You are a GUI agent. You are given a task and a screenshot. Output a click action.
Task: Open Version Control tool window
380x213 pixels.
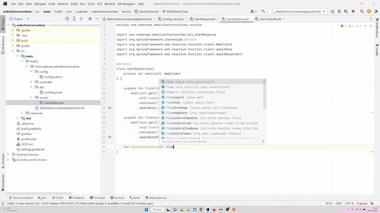point(21,198)
